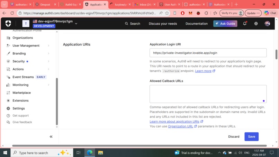This screenshot has height=157, width=279.
Task: Expand Actions sidebar section
Action: (28, 69)
